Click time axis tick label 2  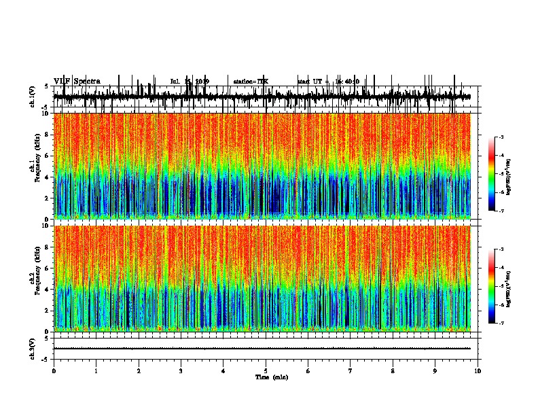pyautogui.click(x=139, y=371)
